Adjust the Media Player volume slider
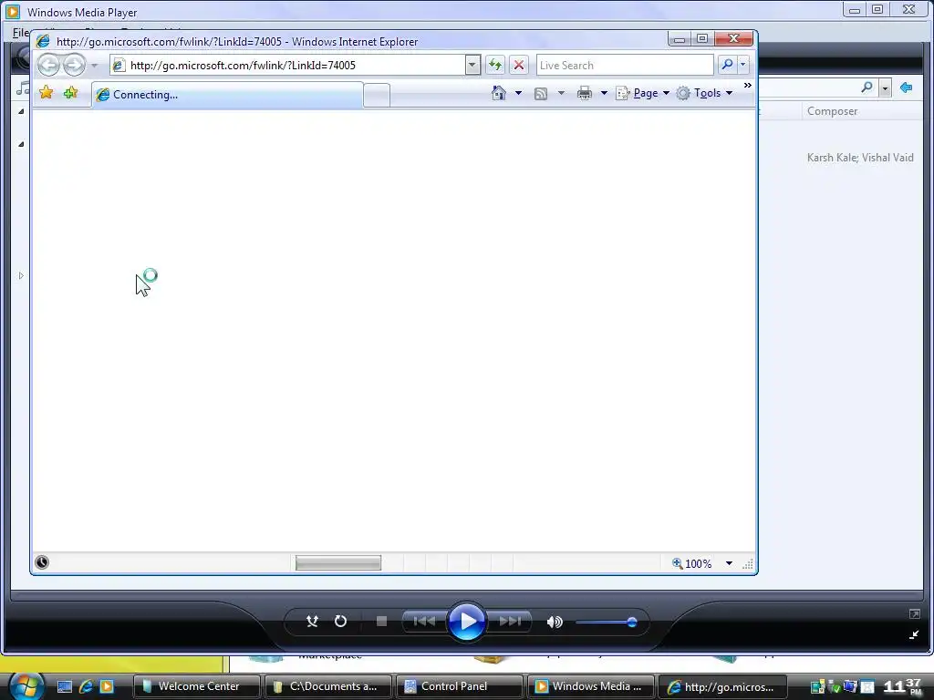The image size is (934, 700). click(x=607, y=623)
